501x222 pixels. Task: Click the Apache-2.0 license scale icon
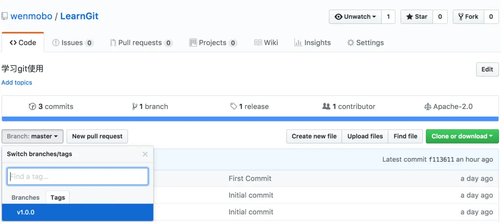coord(428,107)
